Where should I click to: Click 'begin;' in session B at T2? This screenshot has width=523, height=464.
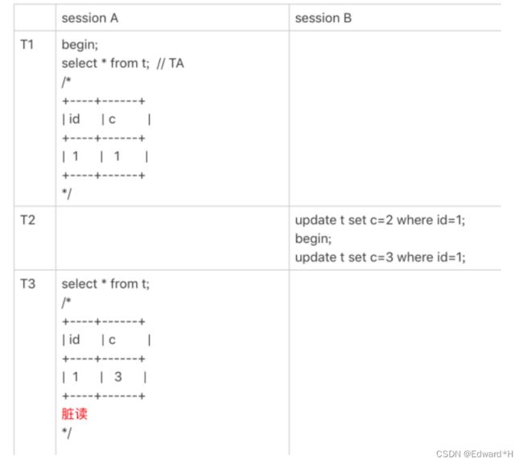coord(314,239)
